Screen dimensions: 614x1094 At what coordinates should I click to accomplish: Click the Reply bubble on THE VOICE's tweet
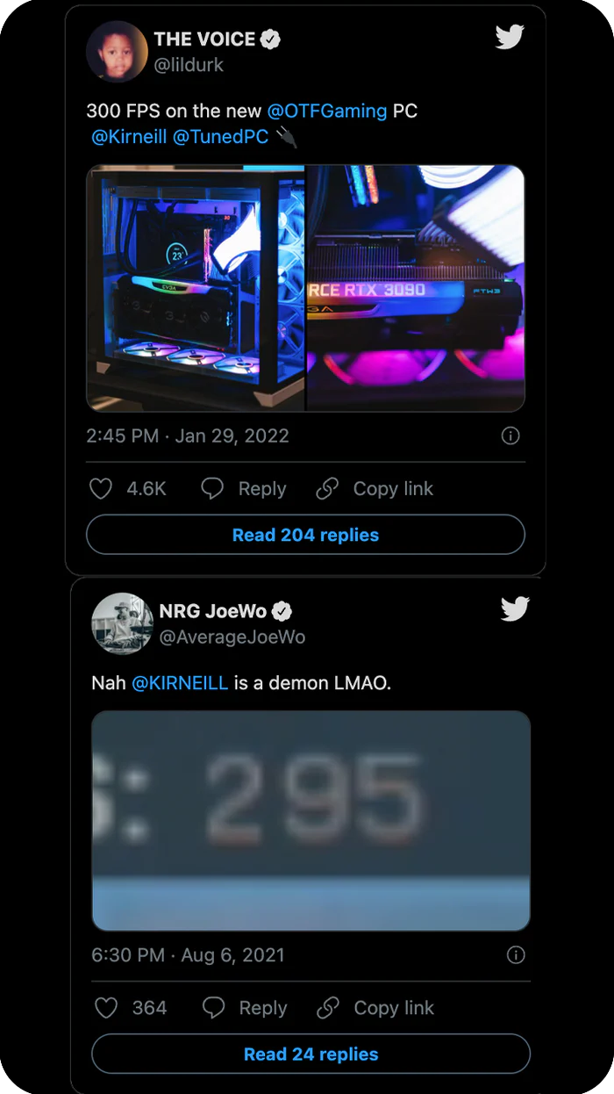click(x=212, y=489)
